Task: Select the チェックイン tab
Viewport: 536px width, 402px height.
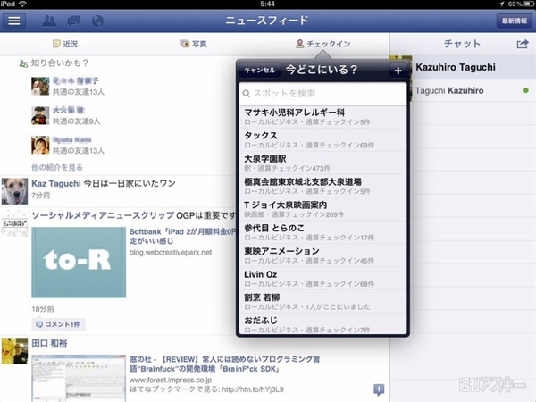Action: click(323, 44)
